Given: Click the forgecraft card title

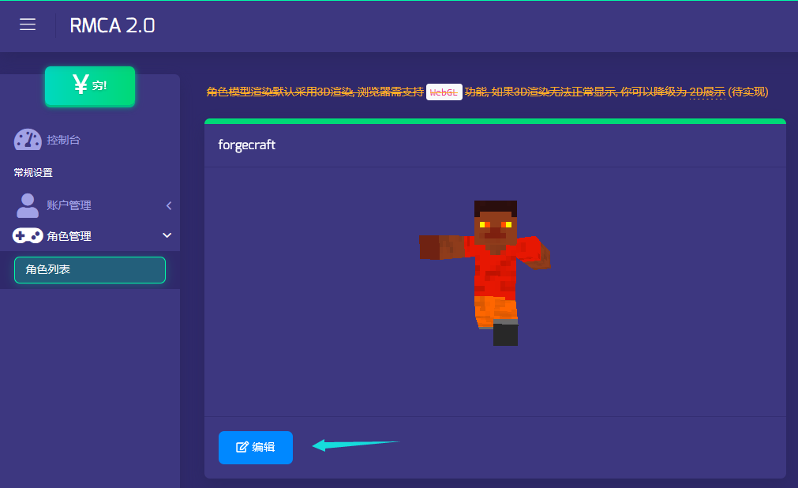Looking at the screenshot, I should (x=246, y=145).
